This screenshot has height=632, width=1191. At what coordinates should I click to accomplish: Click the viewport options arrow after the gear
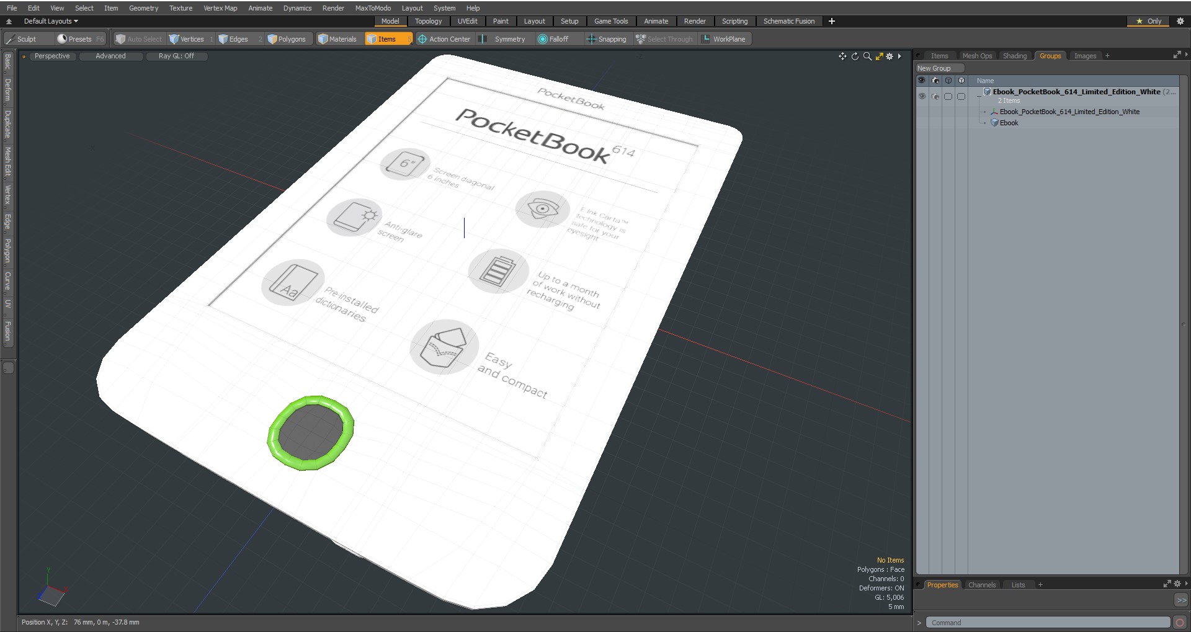pos(899,56)
